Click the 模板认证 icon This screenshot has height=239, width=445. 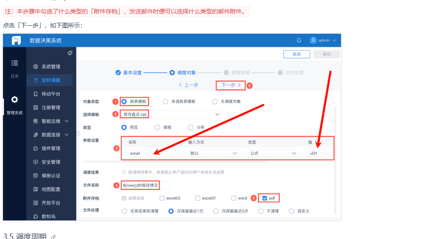pyautogui.click(x=35, y=176)
